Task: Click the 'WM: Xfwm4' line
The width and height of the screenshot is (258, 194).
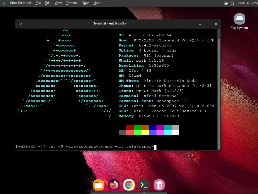Action: coord(130,76)
